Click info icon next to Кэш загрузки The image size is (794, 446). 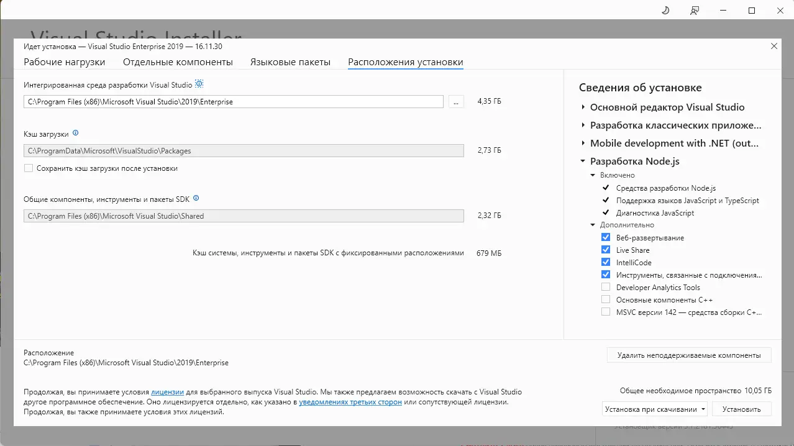pyautogui.click(x=76, y=133)
